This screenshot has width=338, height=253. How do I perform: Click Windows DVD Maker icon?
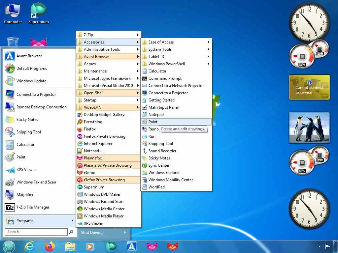(80, 194)
